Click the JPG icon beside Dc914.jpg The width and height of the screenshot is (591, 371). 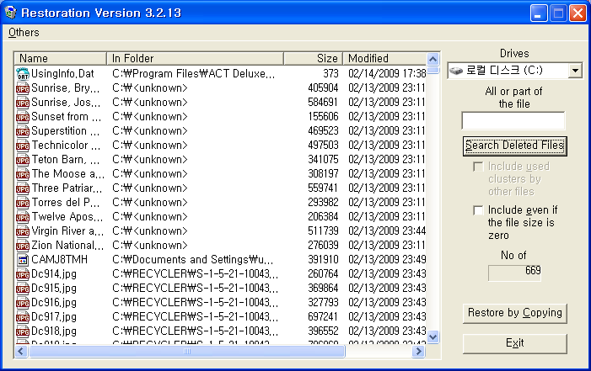[x=23, y=274]
